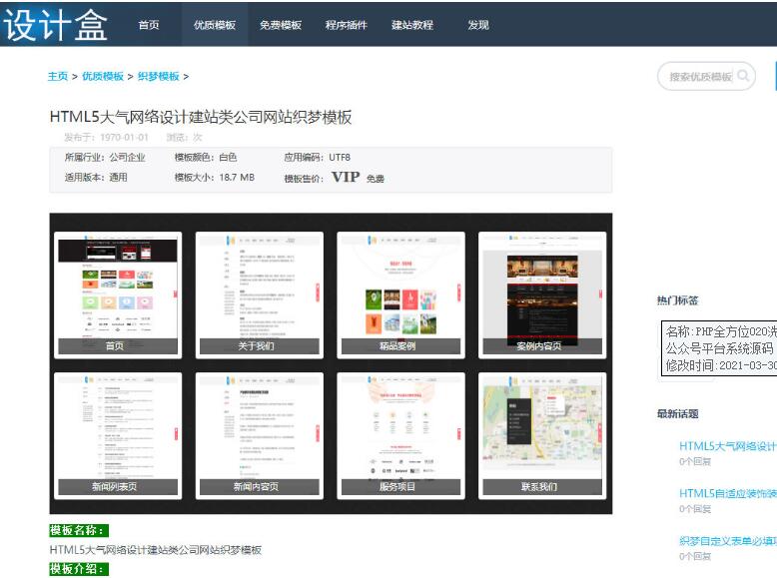This screenshot has width=777, height=578.
Task: Click the 设计盒 site logo
Action: point(55,25)
